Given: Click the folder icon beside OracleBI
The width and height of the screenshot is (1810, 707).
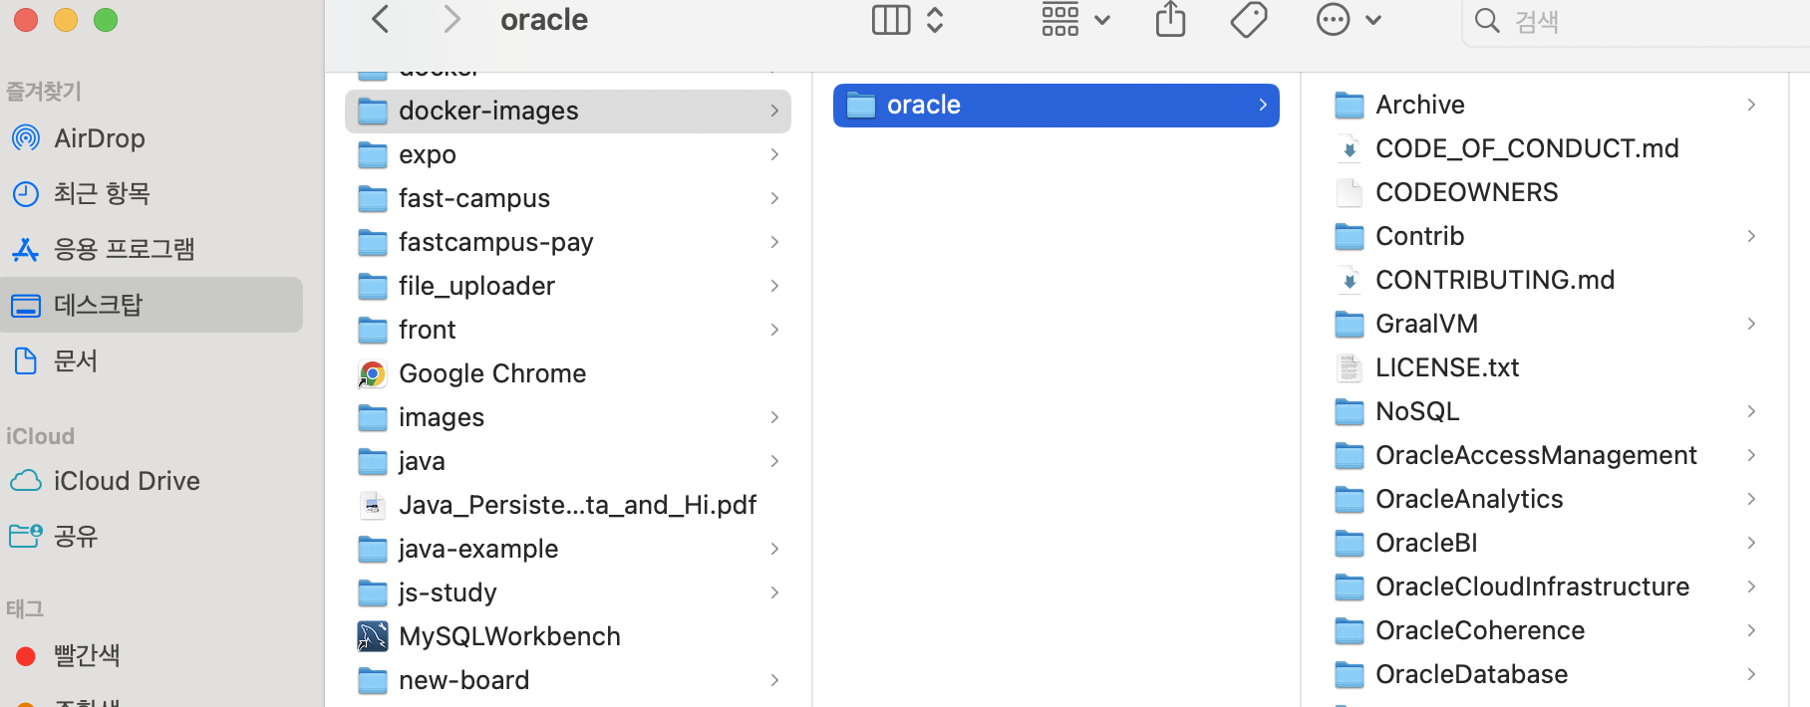Looking at the screenshot, I should (x=1350, y=543).
